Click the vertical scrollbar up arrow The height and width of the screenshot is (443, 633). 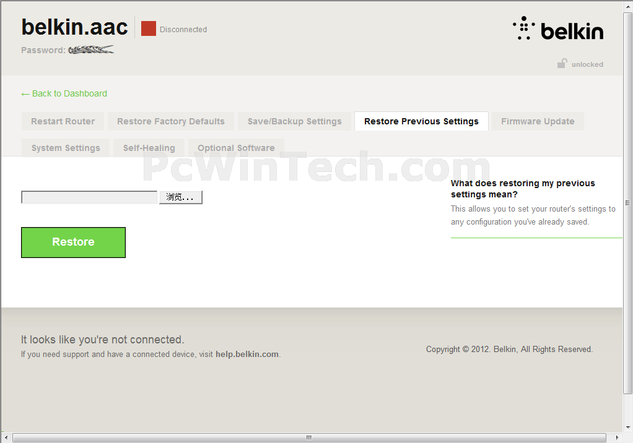click(x=627, y=6)
